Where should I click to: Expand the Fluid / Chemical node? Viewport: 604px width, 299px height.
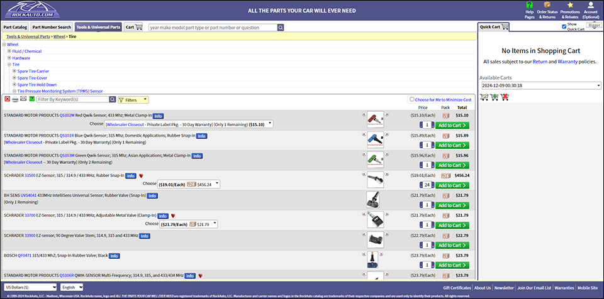coord(9,51)
